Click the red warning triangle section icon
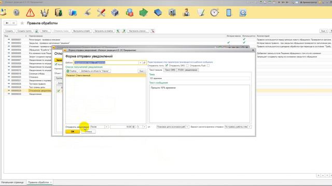The image size is (332, 186). pyautogui.click(x=30, y=12)
